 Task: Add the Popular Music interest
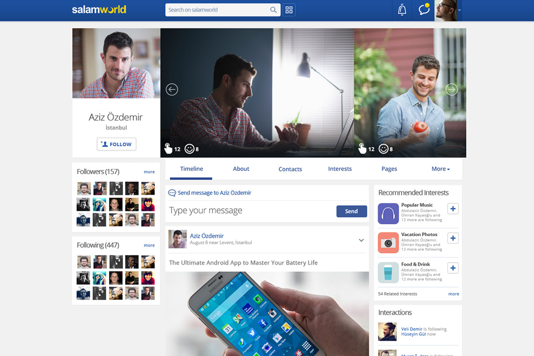click(x=453, y=208)
